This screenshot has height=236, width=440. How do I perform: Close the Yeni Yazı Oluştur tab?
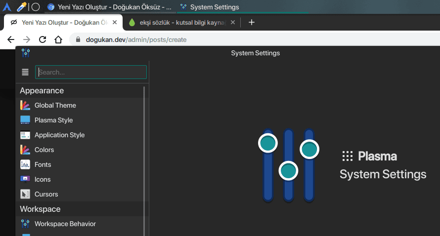pyautogui.click(x=115, y=22)
